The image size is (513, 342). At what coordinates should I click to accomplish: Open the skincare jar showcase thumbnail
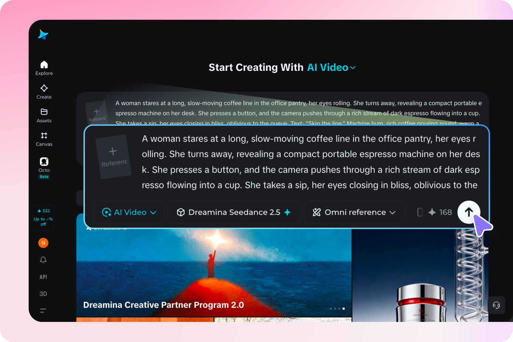coord(420,275)
